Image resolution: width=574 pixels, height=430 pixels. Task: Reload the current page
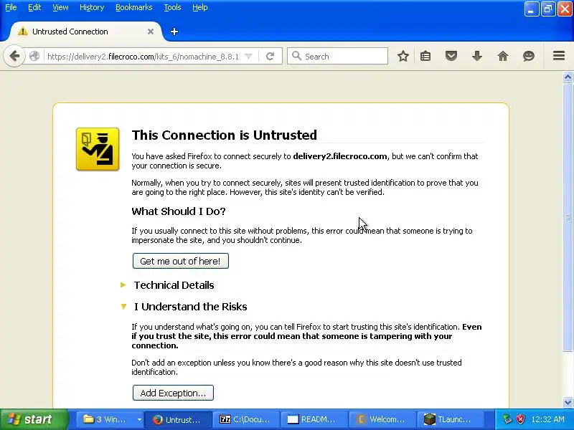pos(270,57)
